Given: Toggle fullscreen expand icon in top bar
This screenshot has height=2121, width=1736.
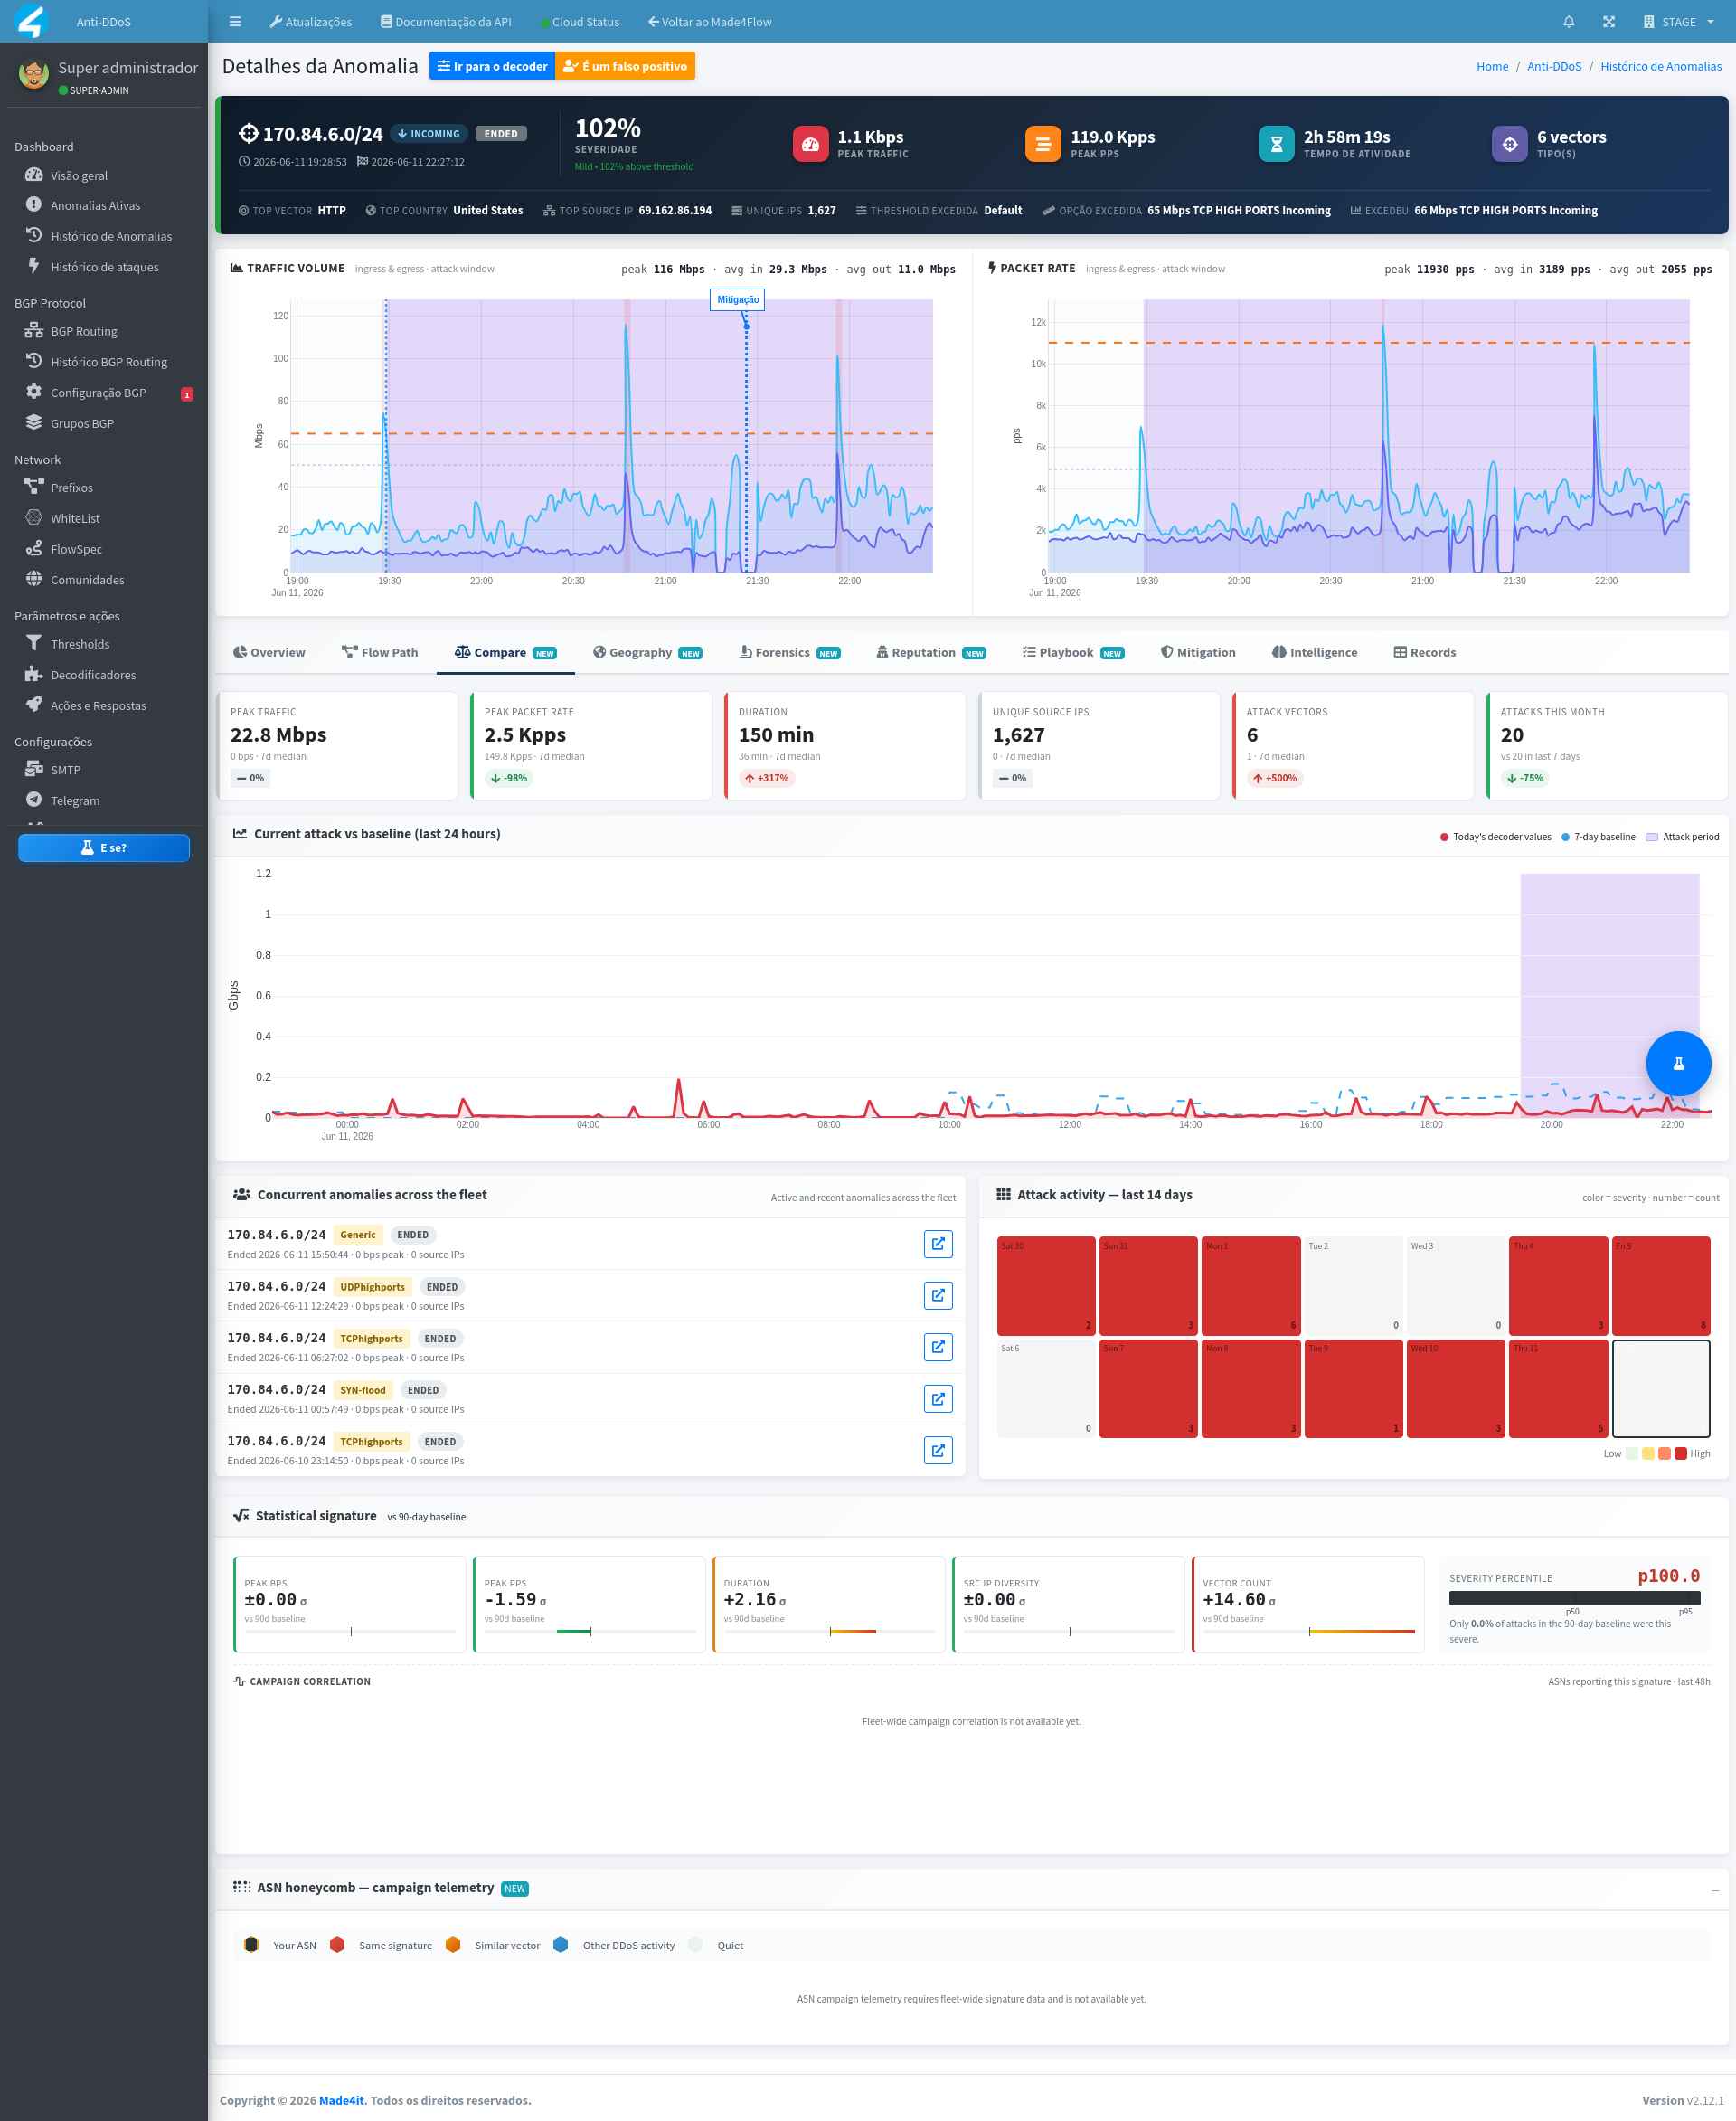Looking at the screenshot, I should coord(1608,22).
